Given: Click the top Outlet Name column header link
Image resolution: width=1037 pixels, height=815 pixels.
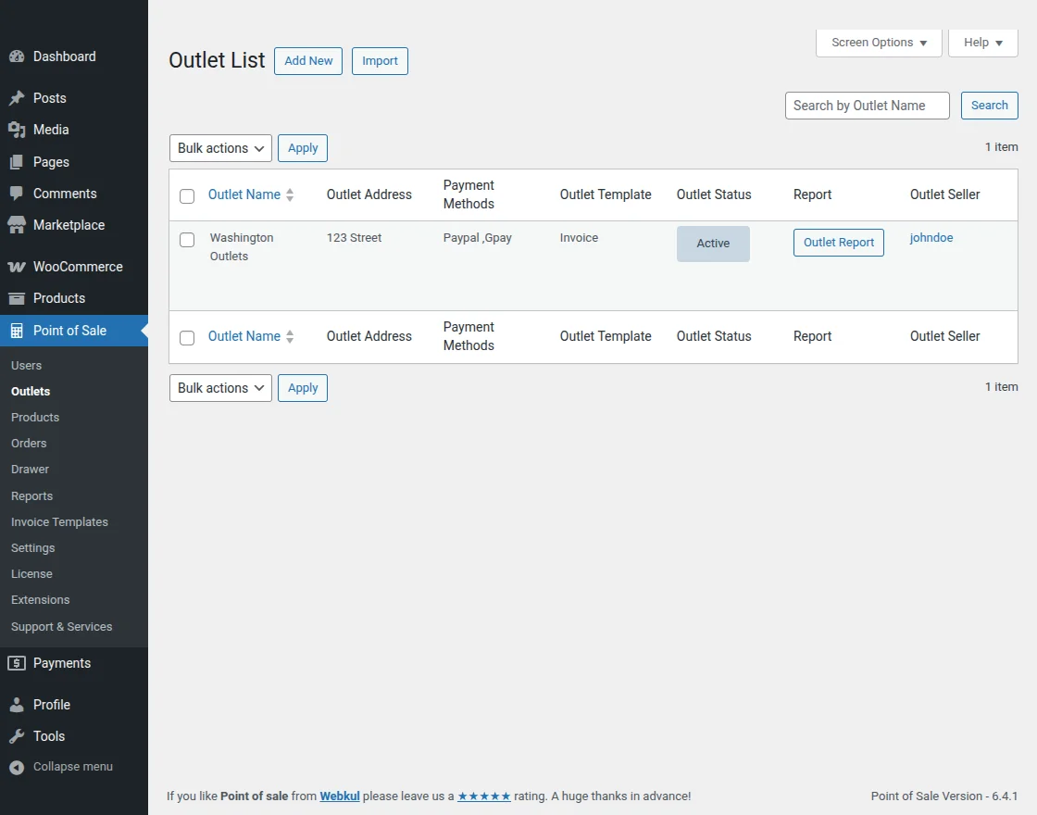Looking at the screenshot, I should click(244, 194).
